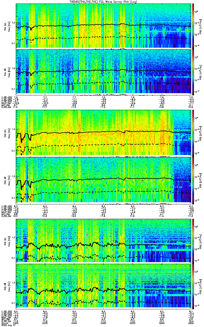Click the 0440 time tick label
Viewport: 204px width, 327px height.
(x=74, y=323)
